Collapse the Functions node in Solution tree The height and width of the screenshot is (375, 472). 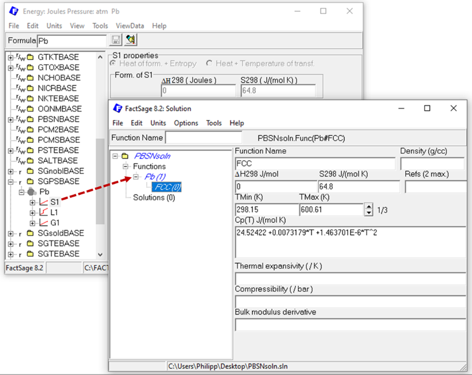point(125,167)
